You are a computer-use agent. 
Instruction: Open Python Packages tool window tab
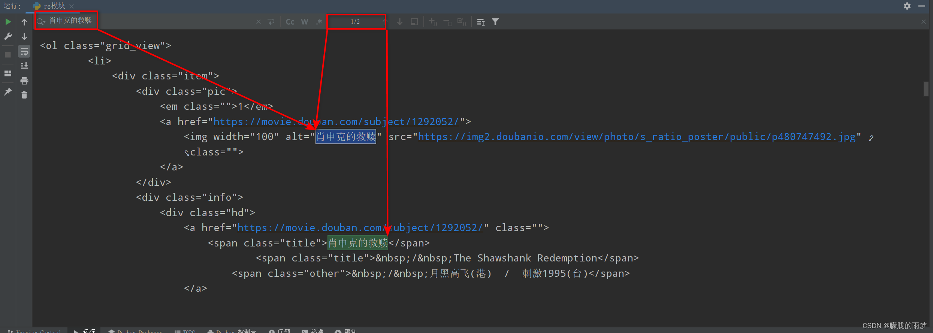click(135, 331)
